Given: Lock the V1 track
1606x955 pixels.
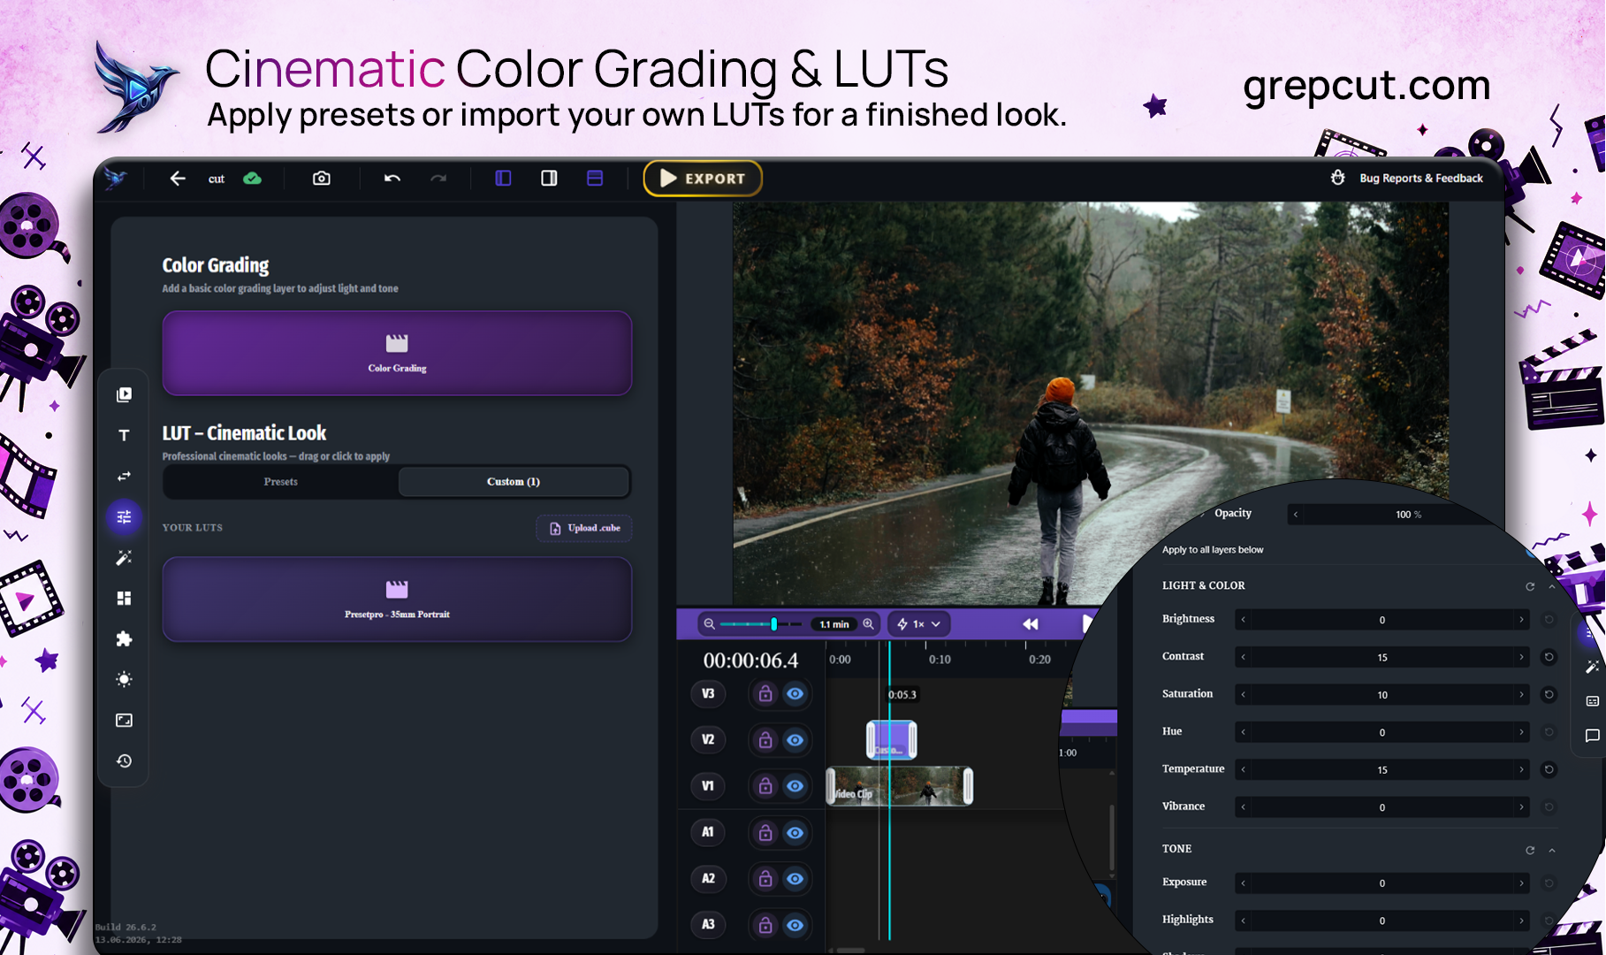Looking at the screenshot, I should tap(765, 786).
